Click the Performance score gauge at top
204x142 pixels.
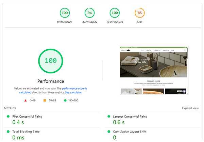click(x=65, y=13)
